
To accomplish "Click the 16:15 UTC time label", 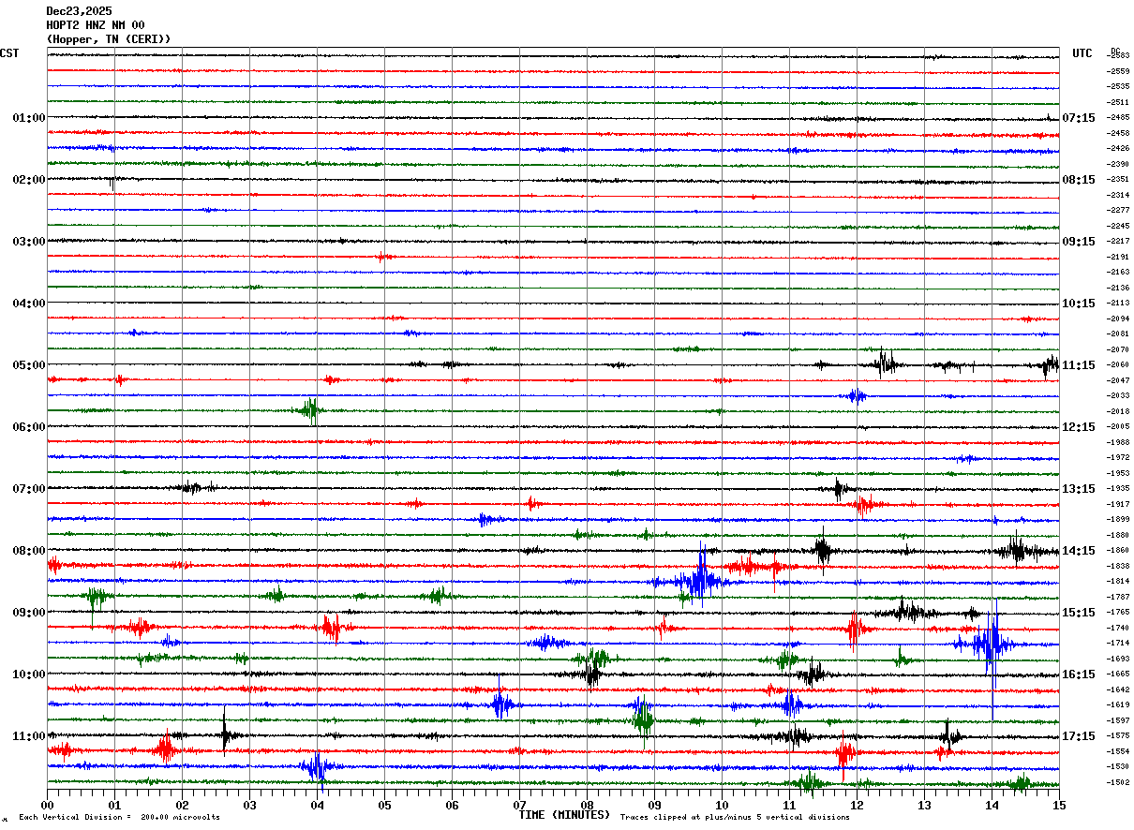I will pos(1079,674).
